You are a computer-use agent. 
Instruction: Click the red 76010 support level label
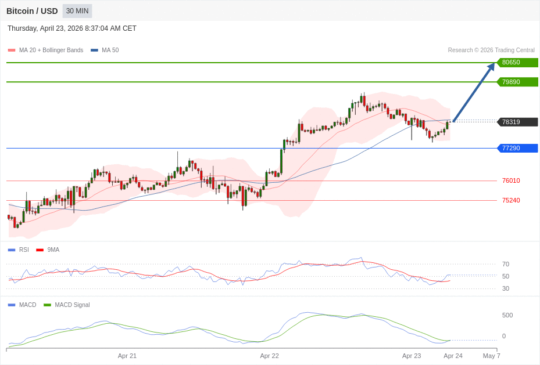511,181
